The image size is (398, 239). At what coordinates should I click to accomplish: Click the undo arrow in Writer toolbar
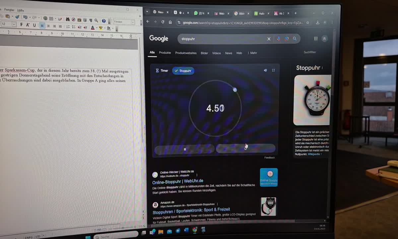pyautogui.click(x=25, y=17)
